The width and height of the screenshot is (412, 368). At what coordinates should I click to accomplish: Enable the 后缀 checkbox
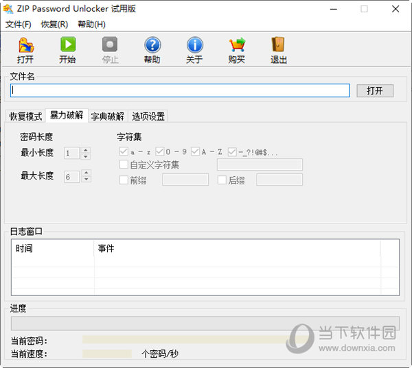(222, 180)
